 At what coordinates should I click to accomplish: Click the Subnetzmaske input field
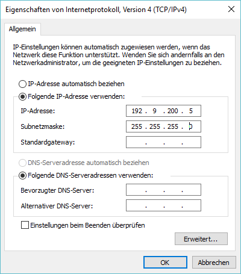click(163, 126)
